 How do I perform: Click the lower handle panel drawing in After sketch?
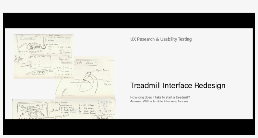click(x=44, y=73)
